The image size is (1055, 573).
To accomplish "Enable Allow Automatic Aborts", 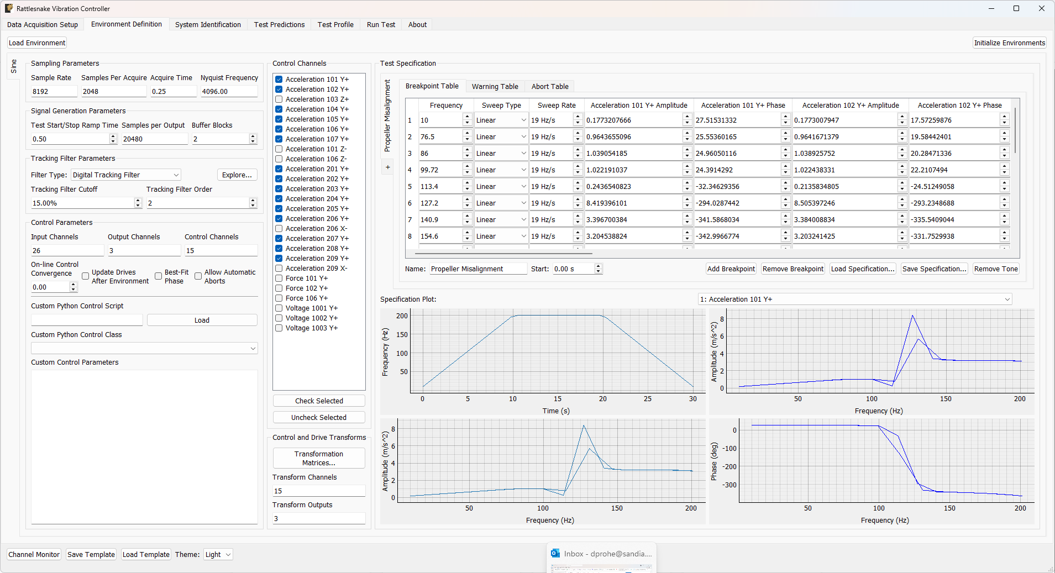I will tap(198, 276).
